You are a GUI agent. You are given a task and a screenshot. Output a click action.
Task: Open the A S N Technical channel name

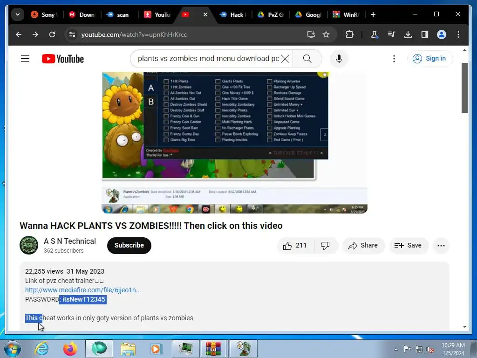tap(70, 241)
